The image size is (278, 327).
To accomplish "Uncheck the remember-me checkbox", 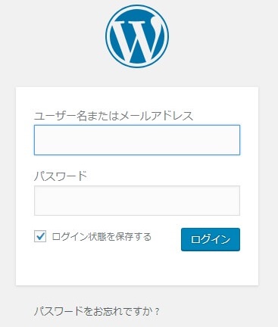I will coord(40,236).
